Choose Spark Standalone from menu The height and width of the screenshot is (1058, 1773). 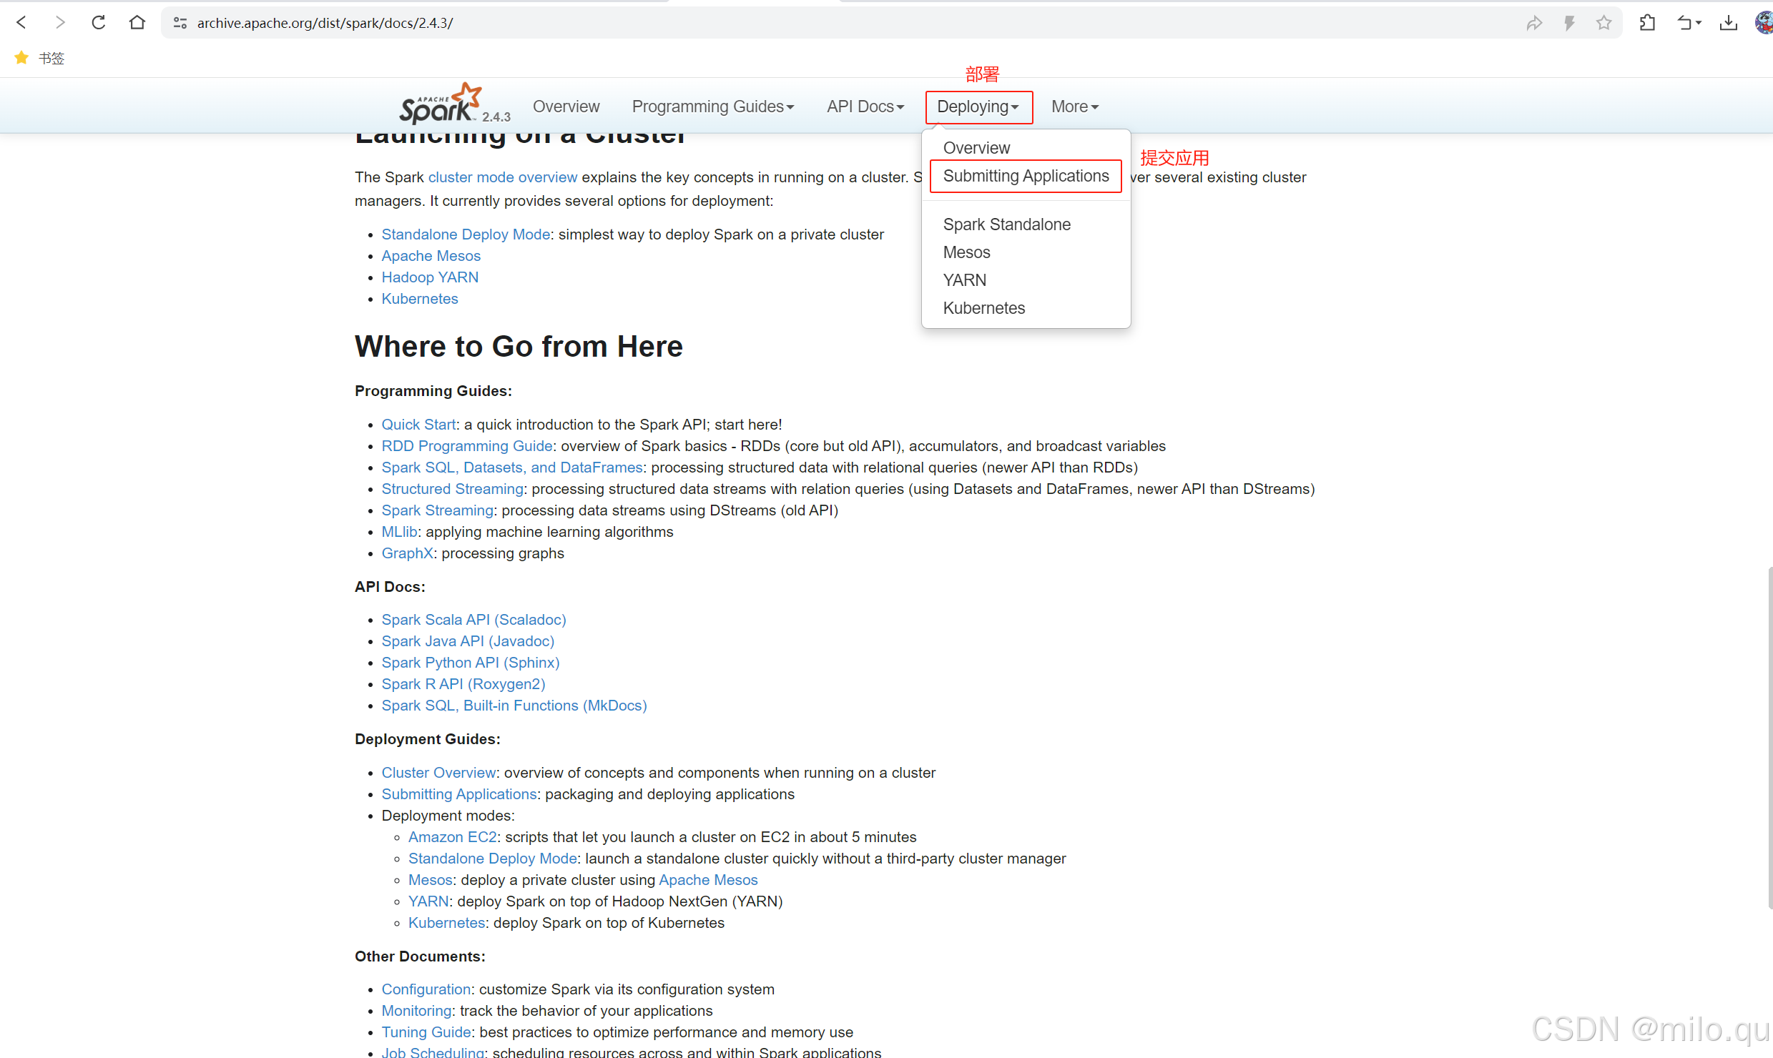tap(1006, 224)
